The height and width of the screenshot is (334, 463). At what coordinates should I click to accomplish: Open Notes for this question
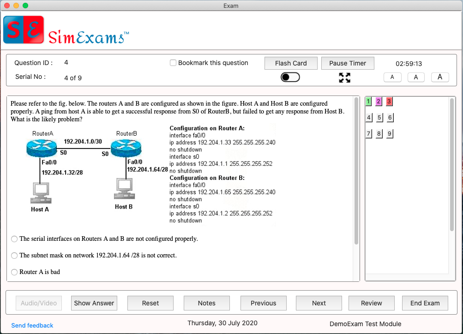(x=207, y=303)
